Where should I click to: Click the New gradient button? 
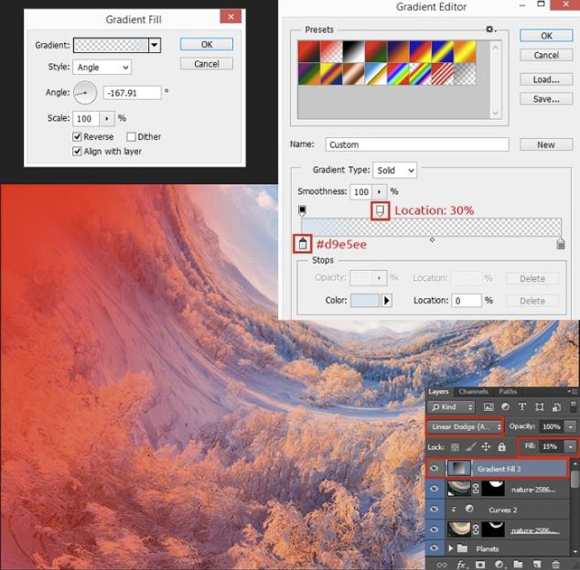click(x=546, y=145)
